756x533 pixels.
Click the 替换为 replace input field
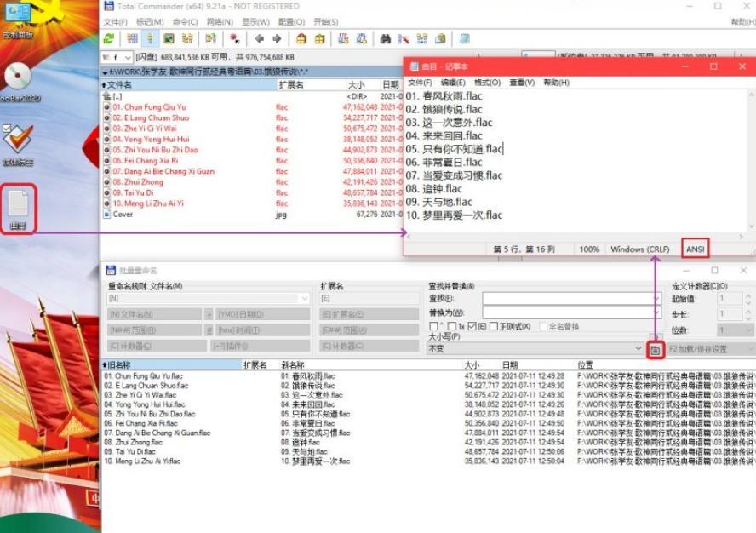571,312
